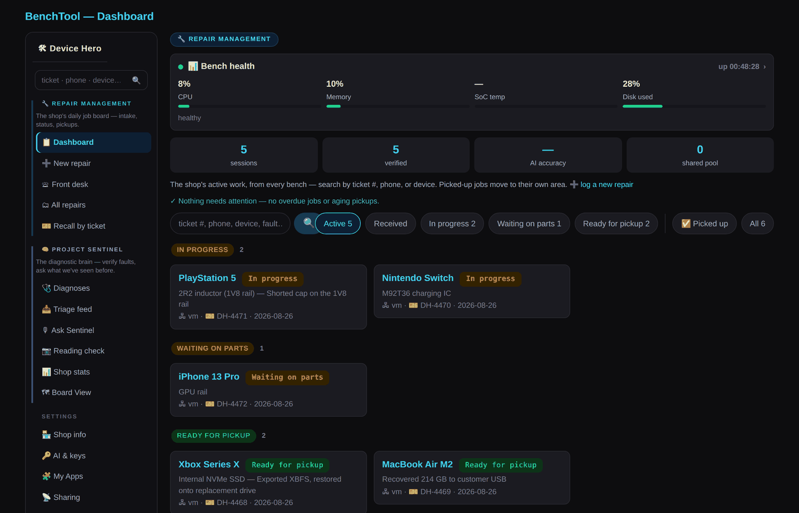
Task: Click the Ask Sentinel microphone icon
Action: (45, 330)
